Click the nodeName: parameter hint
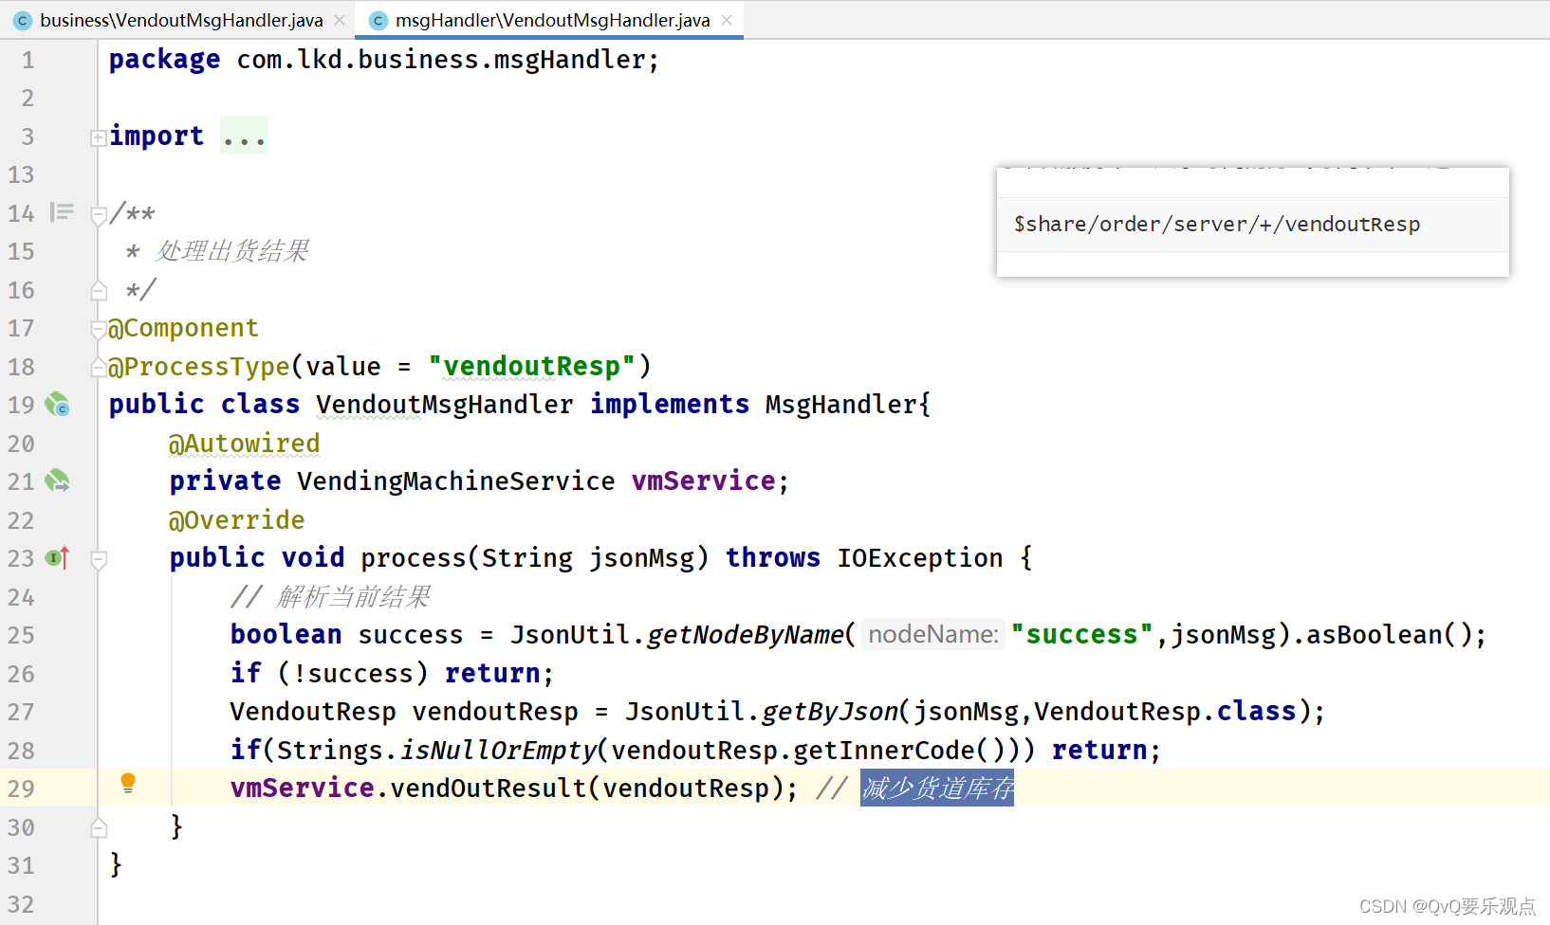This screenshot has width=1550, height=925. click(x=933, y=635)
